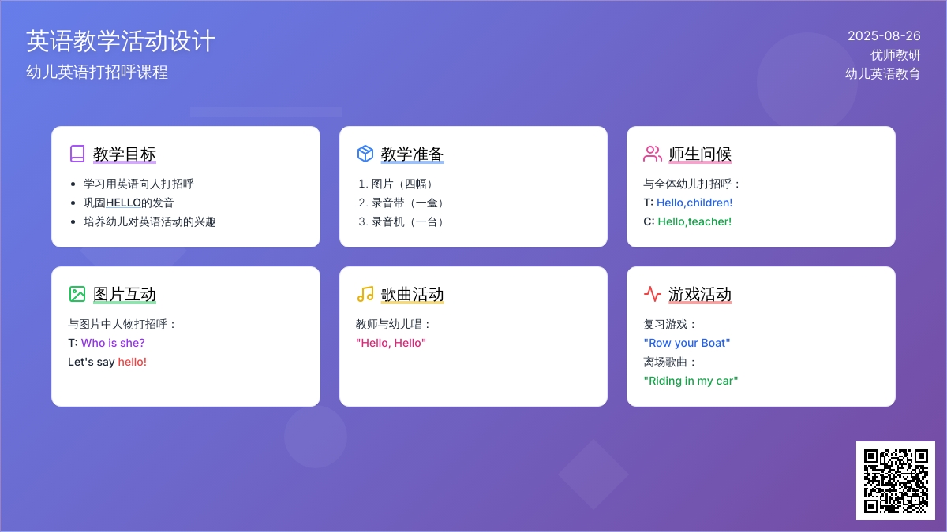Image resolution: width=947 pixels, height=532 pixels.
Task: Click the author text 优师教研
Action: pyautogui.click(x=896, y=54)
